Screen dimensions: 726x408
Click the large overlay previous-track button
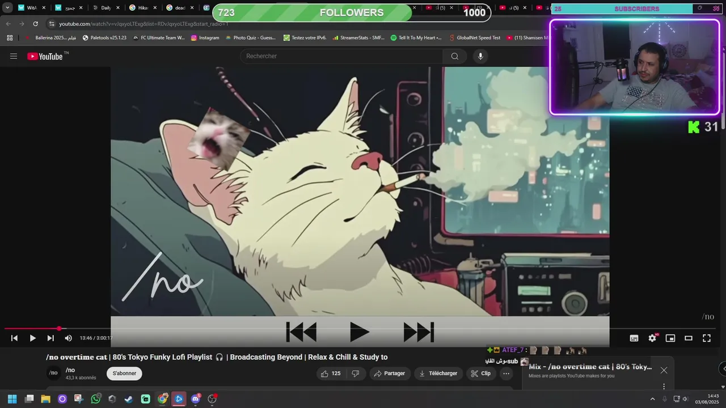tap(301, 332)
